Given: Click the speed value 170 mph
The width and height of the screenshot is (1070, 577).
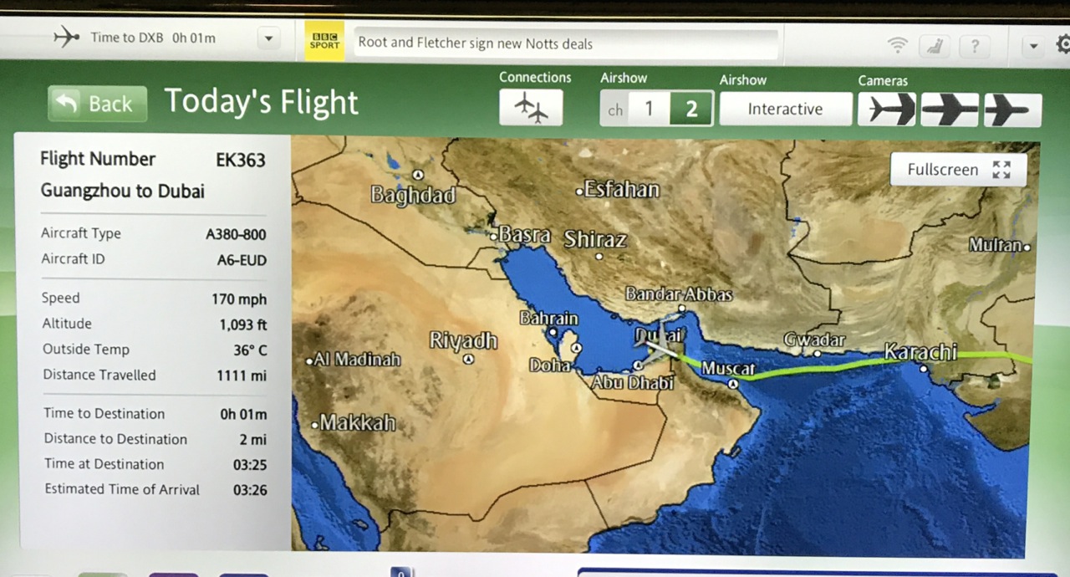Looking at the screenshot, I should (x=239, y=299).
